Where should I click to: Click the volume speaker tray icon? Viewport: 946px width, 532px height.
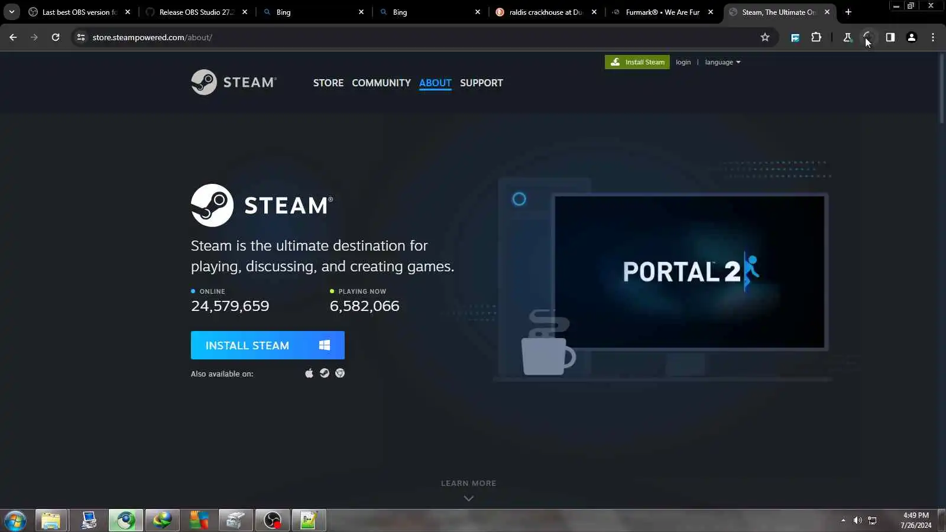(x=857, y=521)
